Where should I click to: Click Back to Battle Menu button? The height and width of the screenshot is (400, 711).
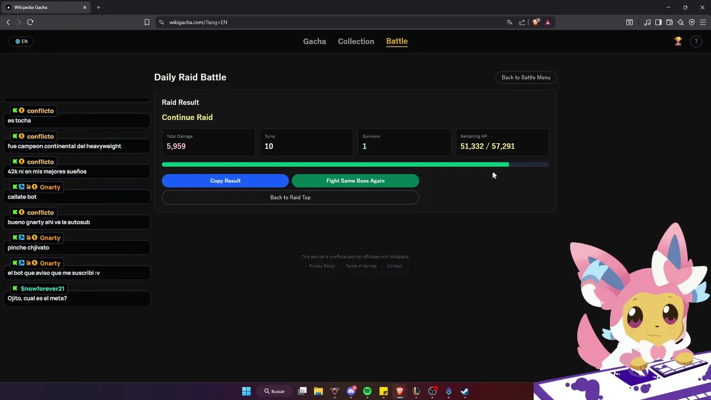(x=526, y=77)
